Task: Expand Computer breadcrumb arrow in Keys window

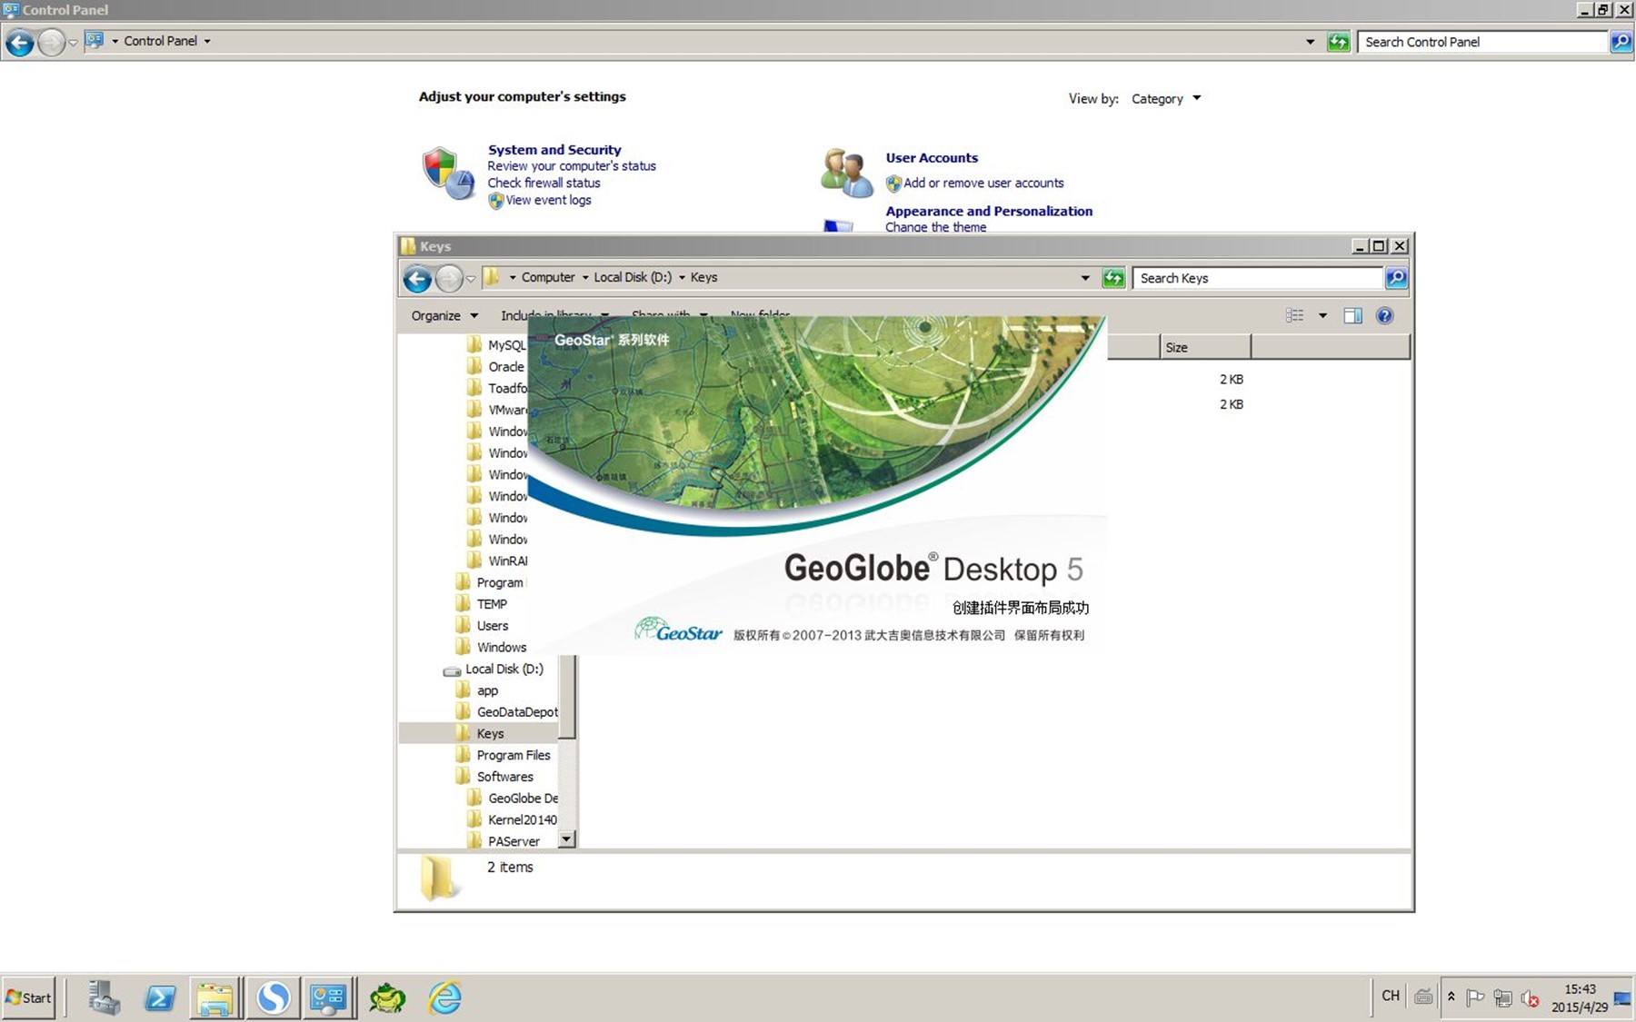Action: pyautogui.click(x=585, y=278)
